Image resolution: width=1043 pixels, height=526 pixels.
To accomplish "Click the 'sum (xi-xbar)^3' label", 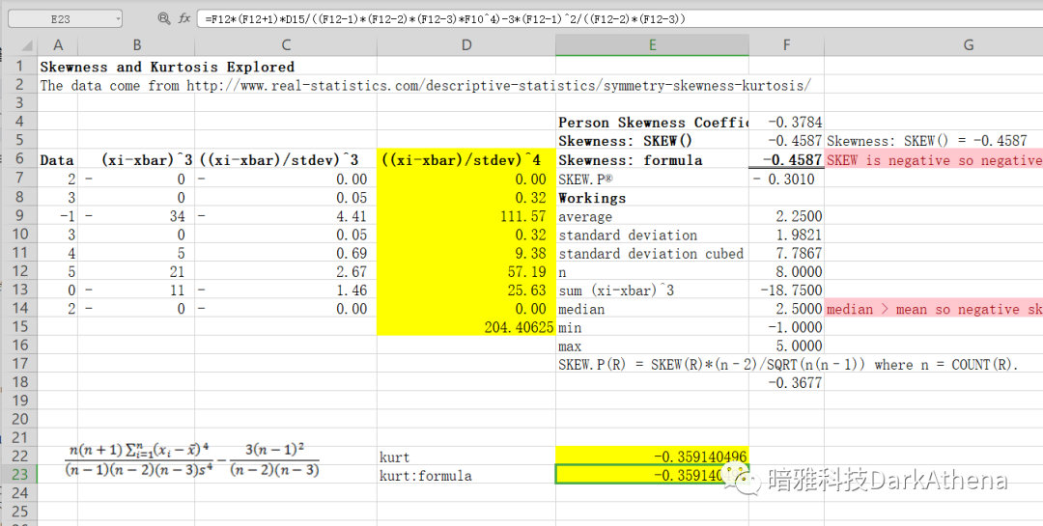I will click(x=616, y=290).
